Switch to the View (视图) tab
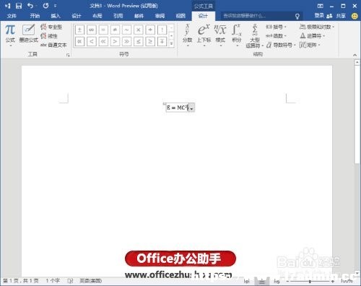This screenshot has width=361, height=286. 180,16
